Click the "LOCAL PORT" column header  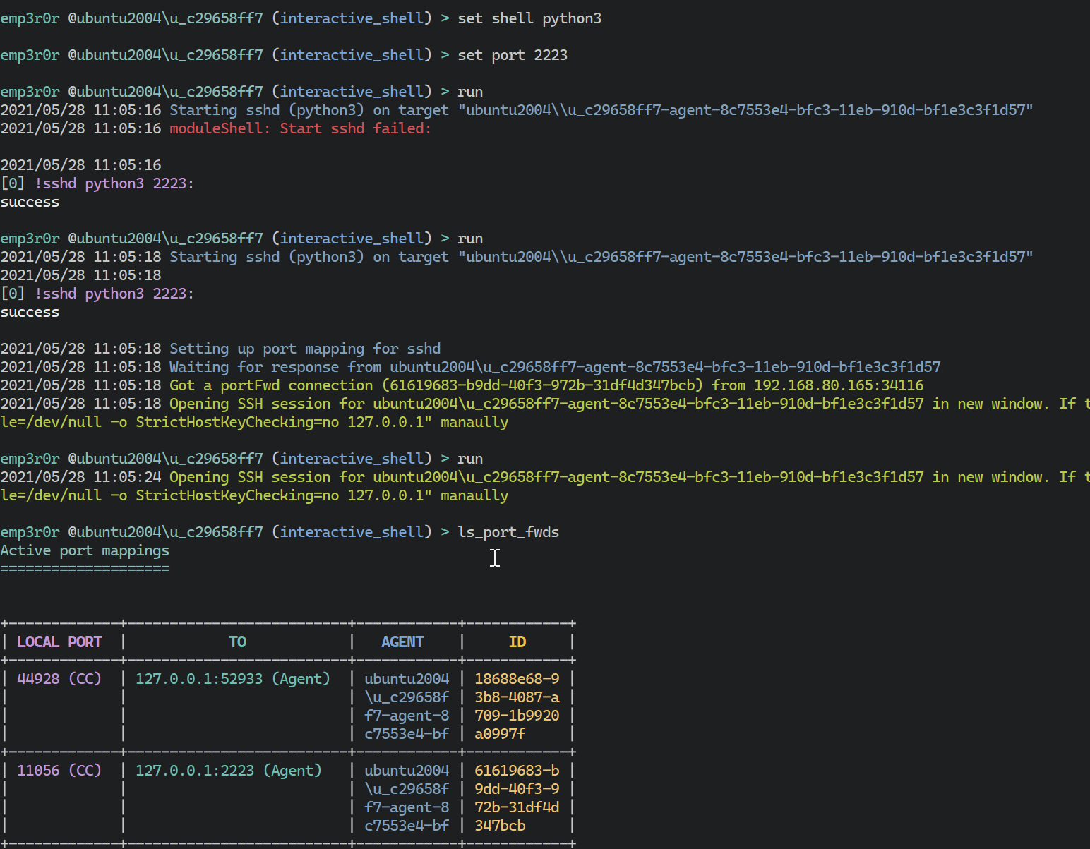pyautogui.click(x=59, y=642)
